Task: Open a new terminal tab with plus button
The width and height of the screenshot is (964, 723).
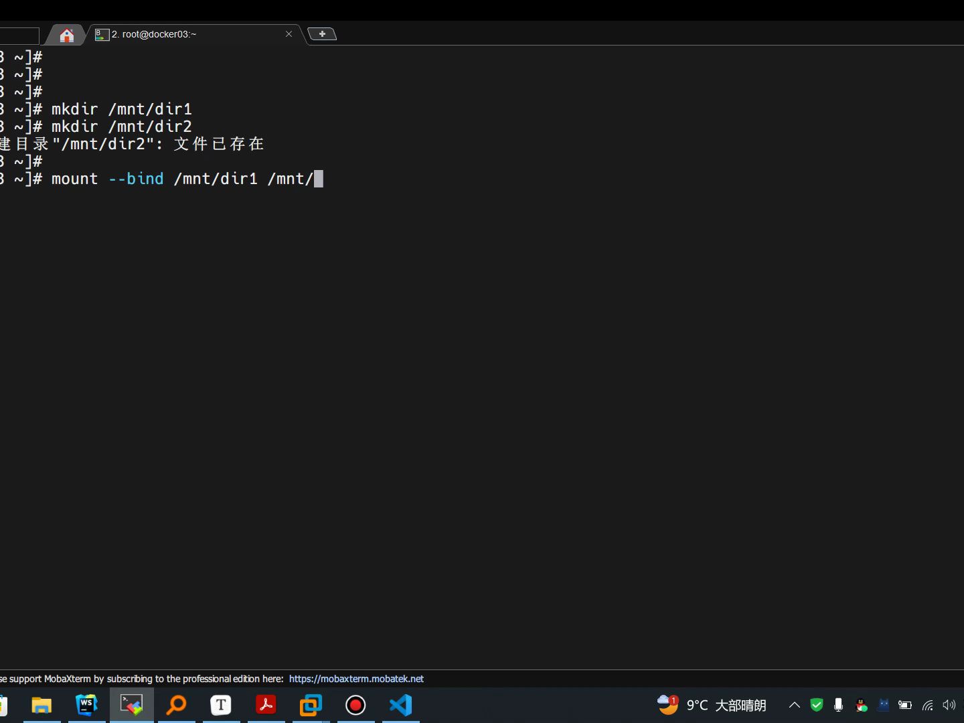Action: tap(323, 33)
